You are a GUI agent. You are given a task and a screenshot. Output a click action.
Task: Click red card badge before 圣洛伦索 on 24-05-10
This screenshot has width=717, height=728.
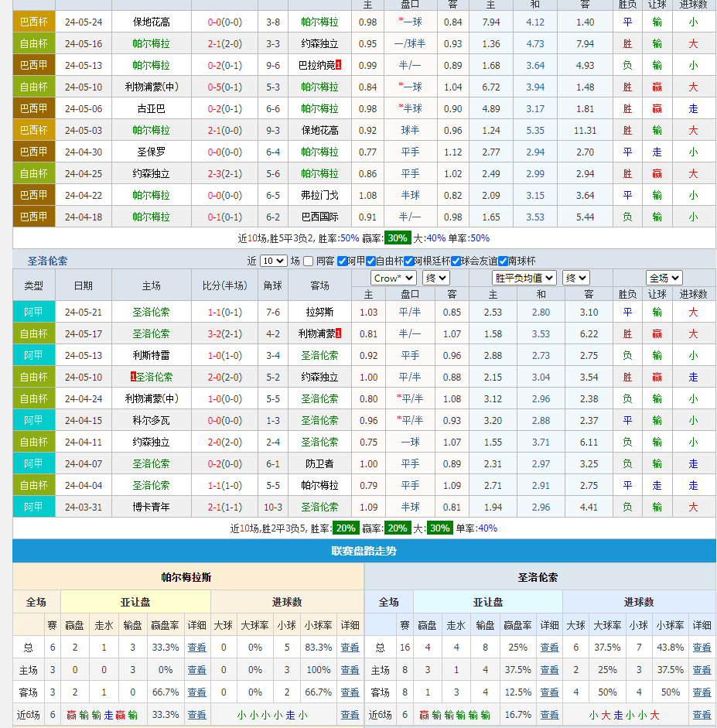[133, 377]
